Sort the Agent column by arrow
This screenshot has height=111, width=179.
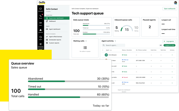coord(111,50)
